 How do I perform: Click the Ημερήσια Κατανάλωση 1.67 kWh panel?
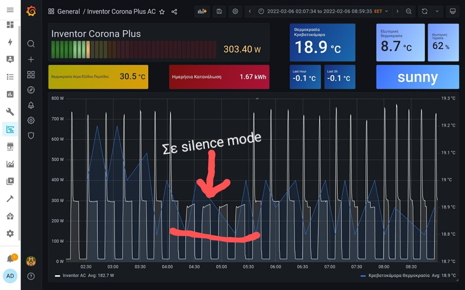[x=219, y=77]
